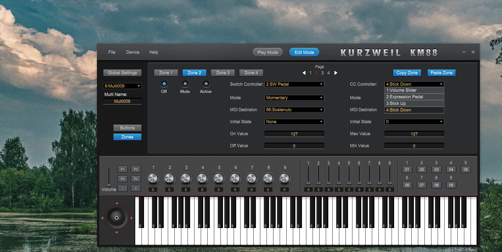Viewport: 502px width, 252px height.
Task: Push joystick left arrow
Action: pyautogui.click(x=102, y=218)
